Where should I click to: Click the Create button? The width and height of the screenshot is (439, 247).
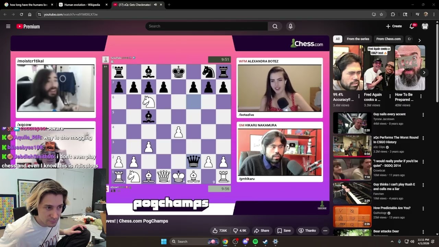click(394, 26)
